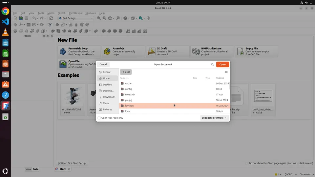This screenshot has width=315, height=177.
Task: Open ArchDetail.FCStd example thumbnail
Action: [73, 100]
